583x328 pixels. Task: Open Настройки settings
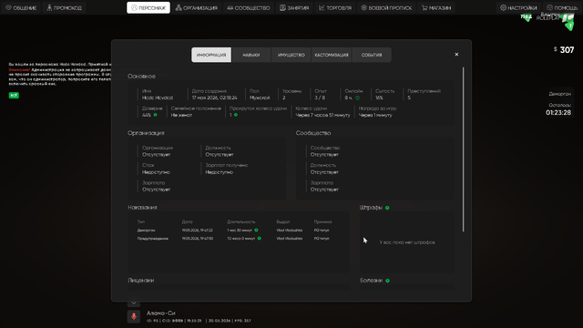518,8
